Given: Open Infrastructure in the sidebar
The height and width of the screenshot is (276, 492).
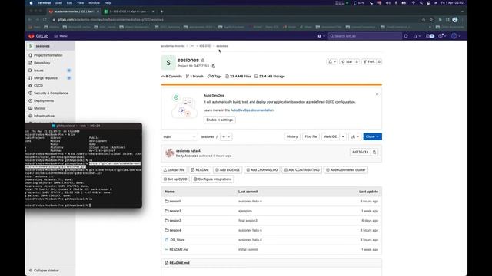Looking at the screenshot, I should click(44, 116).
